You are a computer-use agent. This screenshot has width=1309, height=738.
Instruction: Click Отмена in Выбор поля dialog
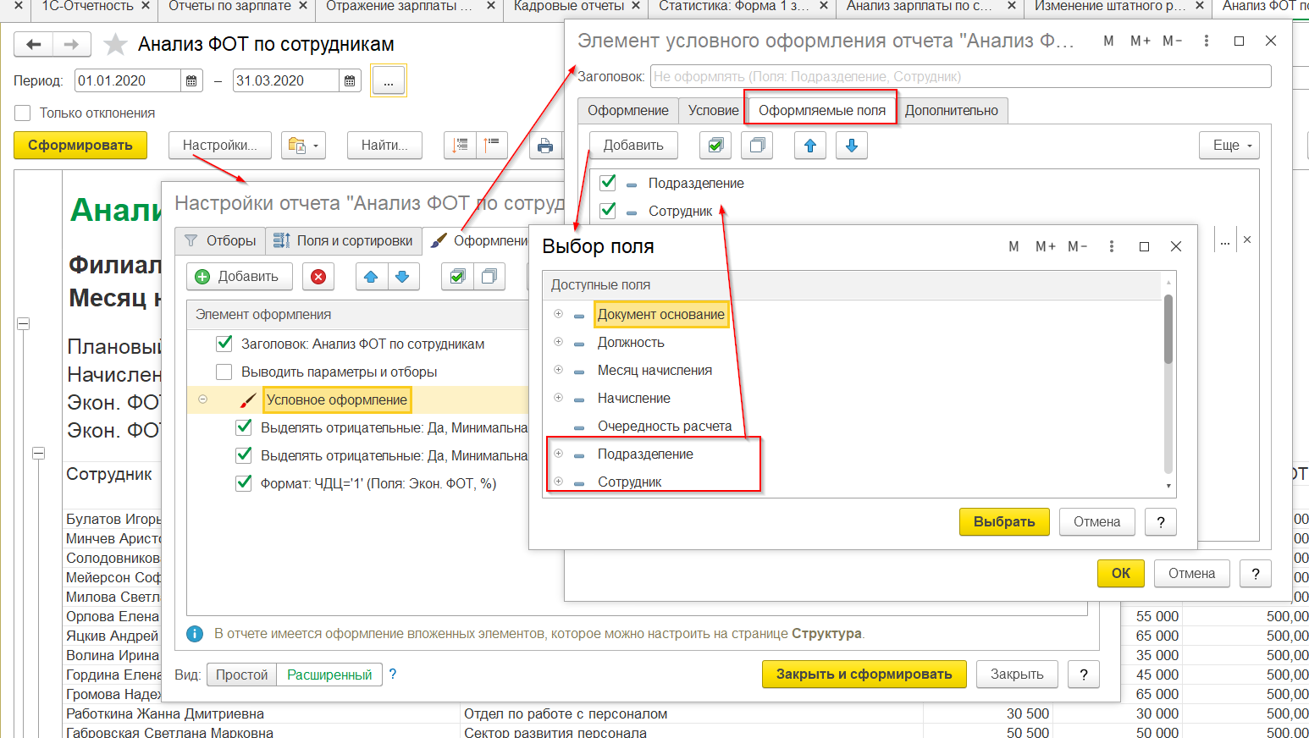click(x=1096, y=522)
